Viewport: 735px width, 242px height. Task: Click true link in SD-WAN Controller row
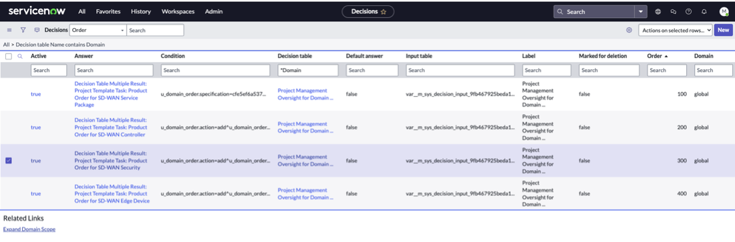point(35,127)
